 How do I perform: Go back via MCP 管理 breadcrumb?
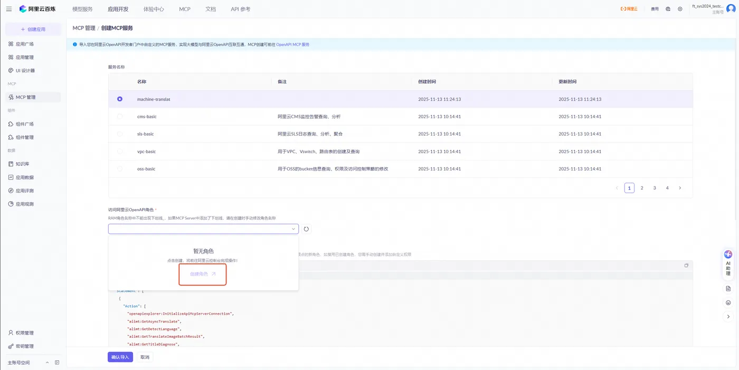point(84,28)
